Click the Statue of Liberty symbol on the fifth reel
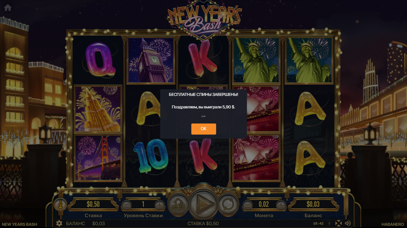The height and width of the screenshot is (228, 407). pos(309,61)
